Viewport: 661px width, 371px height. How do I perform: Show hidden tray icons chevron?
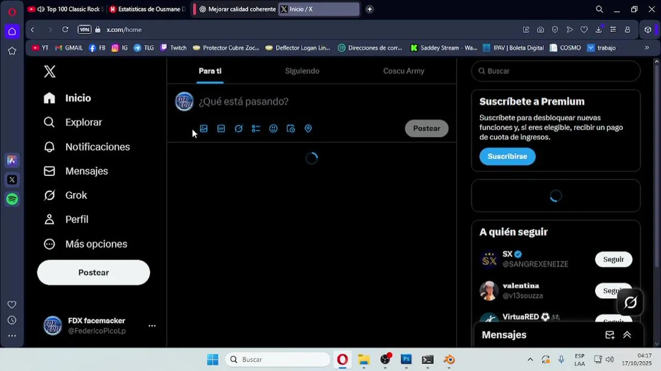[x=530, y=360]
